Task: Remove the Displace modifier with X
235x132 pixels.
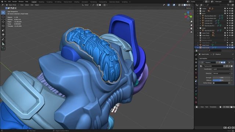Action: (229, 62)
